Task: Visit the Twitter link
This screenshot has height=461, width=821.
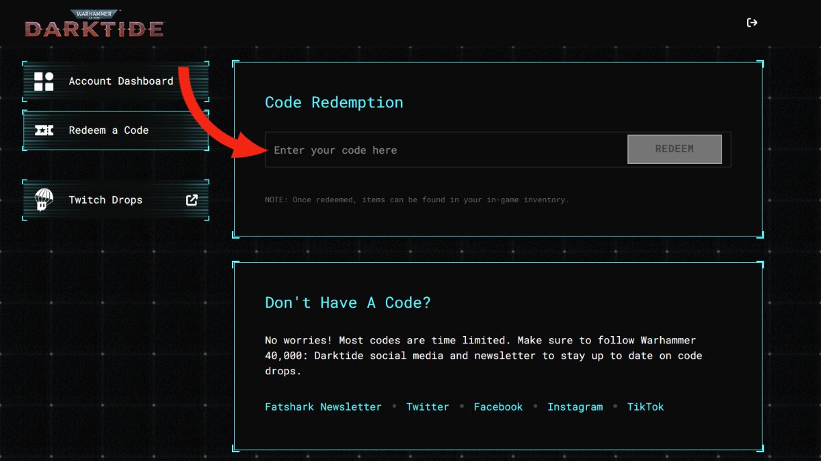Action: click(x=428, y=407)
